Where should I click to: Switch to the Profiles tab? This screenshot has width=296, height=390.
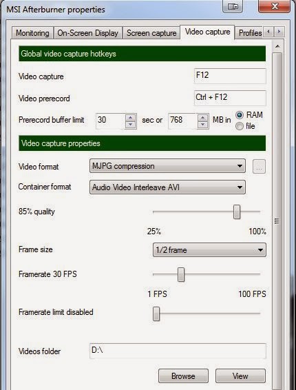(x=249, y=33)
